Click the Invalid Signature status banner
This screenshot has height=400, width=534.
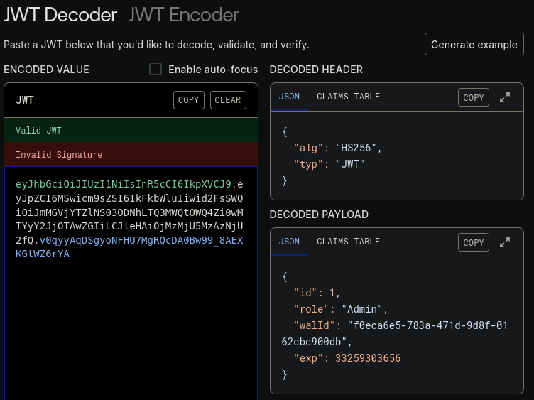click(131, 155)
